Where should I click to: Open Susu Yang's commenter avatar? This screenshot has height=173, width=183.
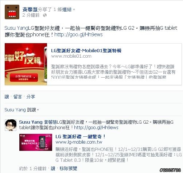[x=11, y=125]
